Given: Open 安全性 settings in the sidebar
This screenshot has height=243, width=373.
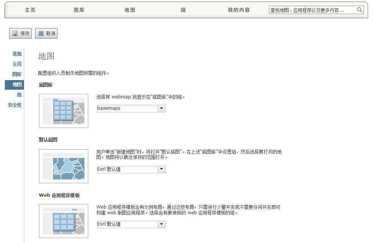Looking at the screenshot, I should point(15,105).
